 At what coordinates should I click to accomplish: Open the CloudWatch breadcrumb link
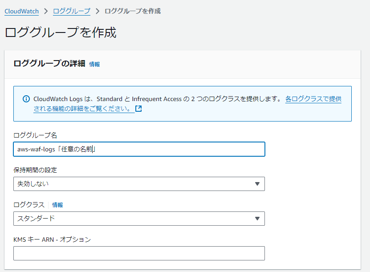21,11
